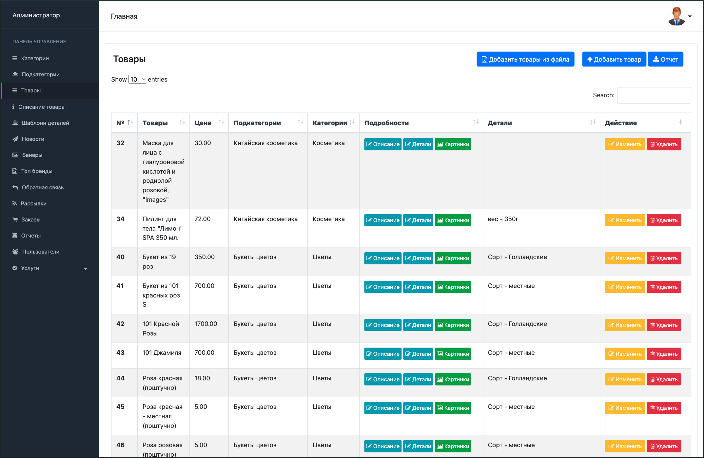Open Детали for product 41
Image resolution: width=704 pixels, height=458 pixels.
(418, 287)
